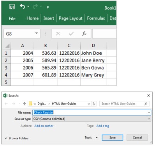Expand the File name history dropdown
The height and width of the screenshot is (146, 155).
(149, 112)
